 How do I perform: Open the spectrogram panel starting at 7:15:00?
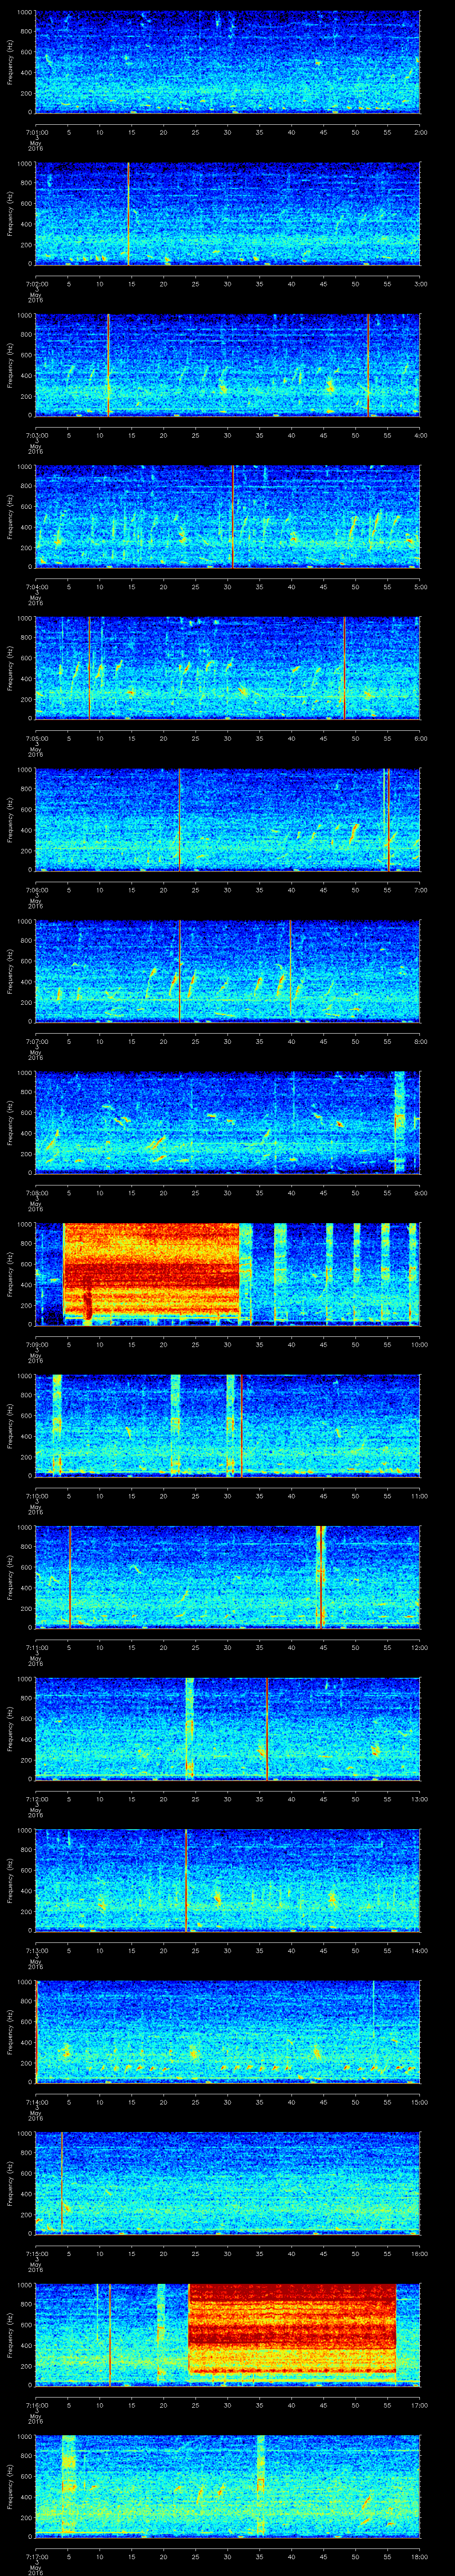coord(227,2183)
